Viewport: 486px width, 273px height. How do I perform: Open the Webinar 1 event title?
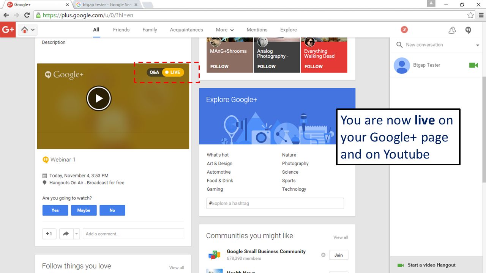click(x=63, y=160)
